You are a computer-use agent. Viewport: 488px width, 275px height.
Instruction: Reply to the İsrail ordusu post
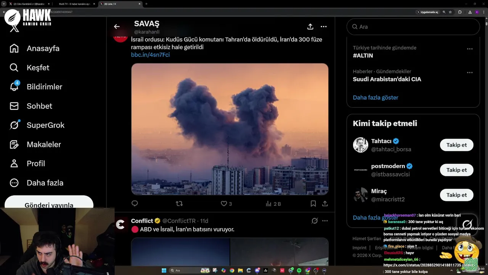(135, 204)
